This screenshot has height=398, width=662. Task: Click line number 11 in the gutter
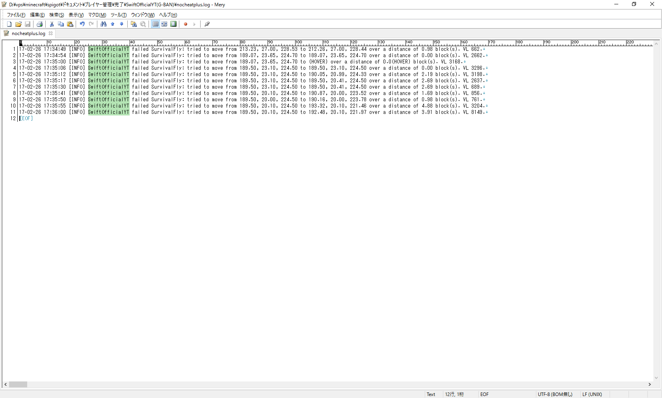[x=13, y=112]
